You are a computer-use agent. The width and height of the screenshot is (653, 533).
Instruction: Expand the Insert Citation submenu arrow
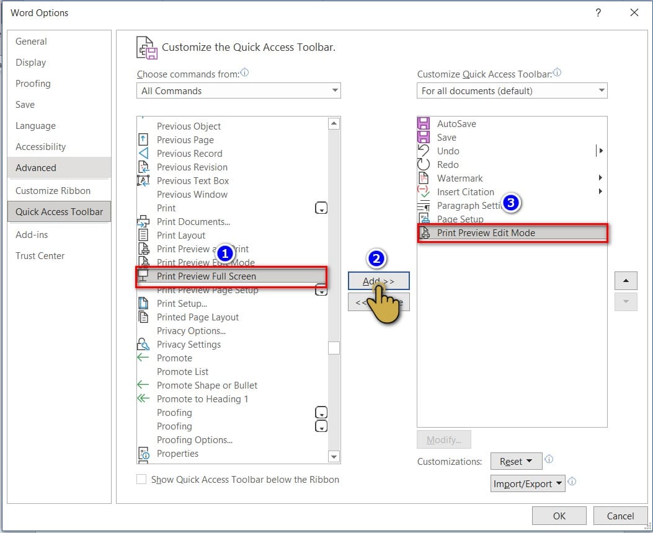tap(600, 192)
